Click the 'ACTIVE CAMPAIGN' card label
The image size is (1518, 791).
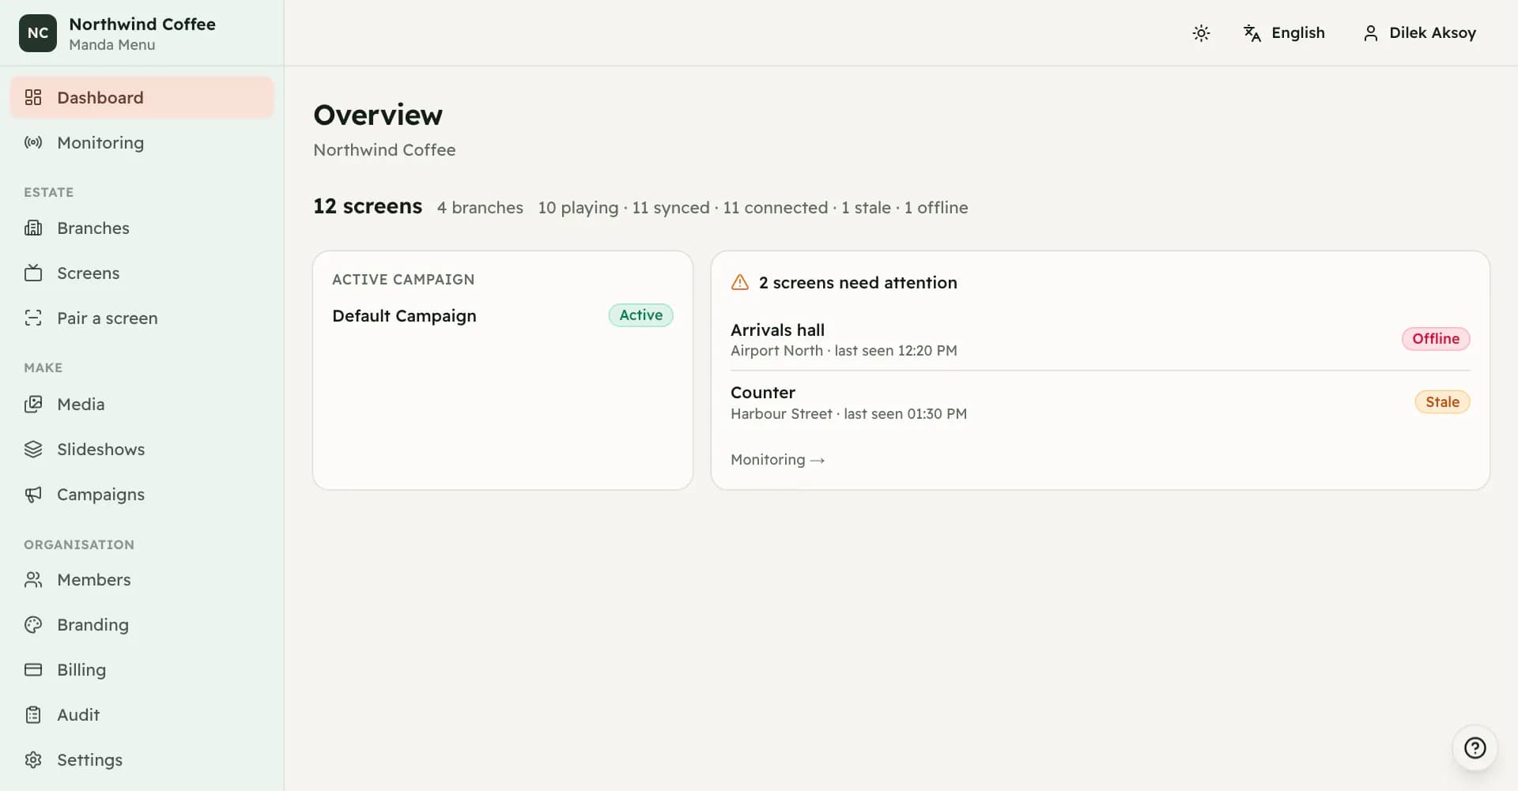coord(403,279)
